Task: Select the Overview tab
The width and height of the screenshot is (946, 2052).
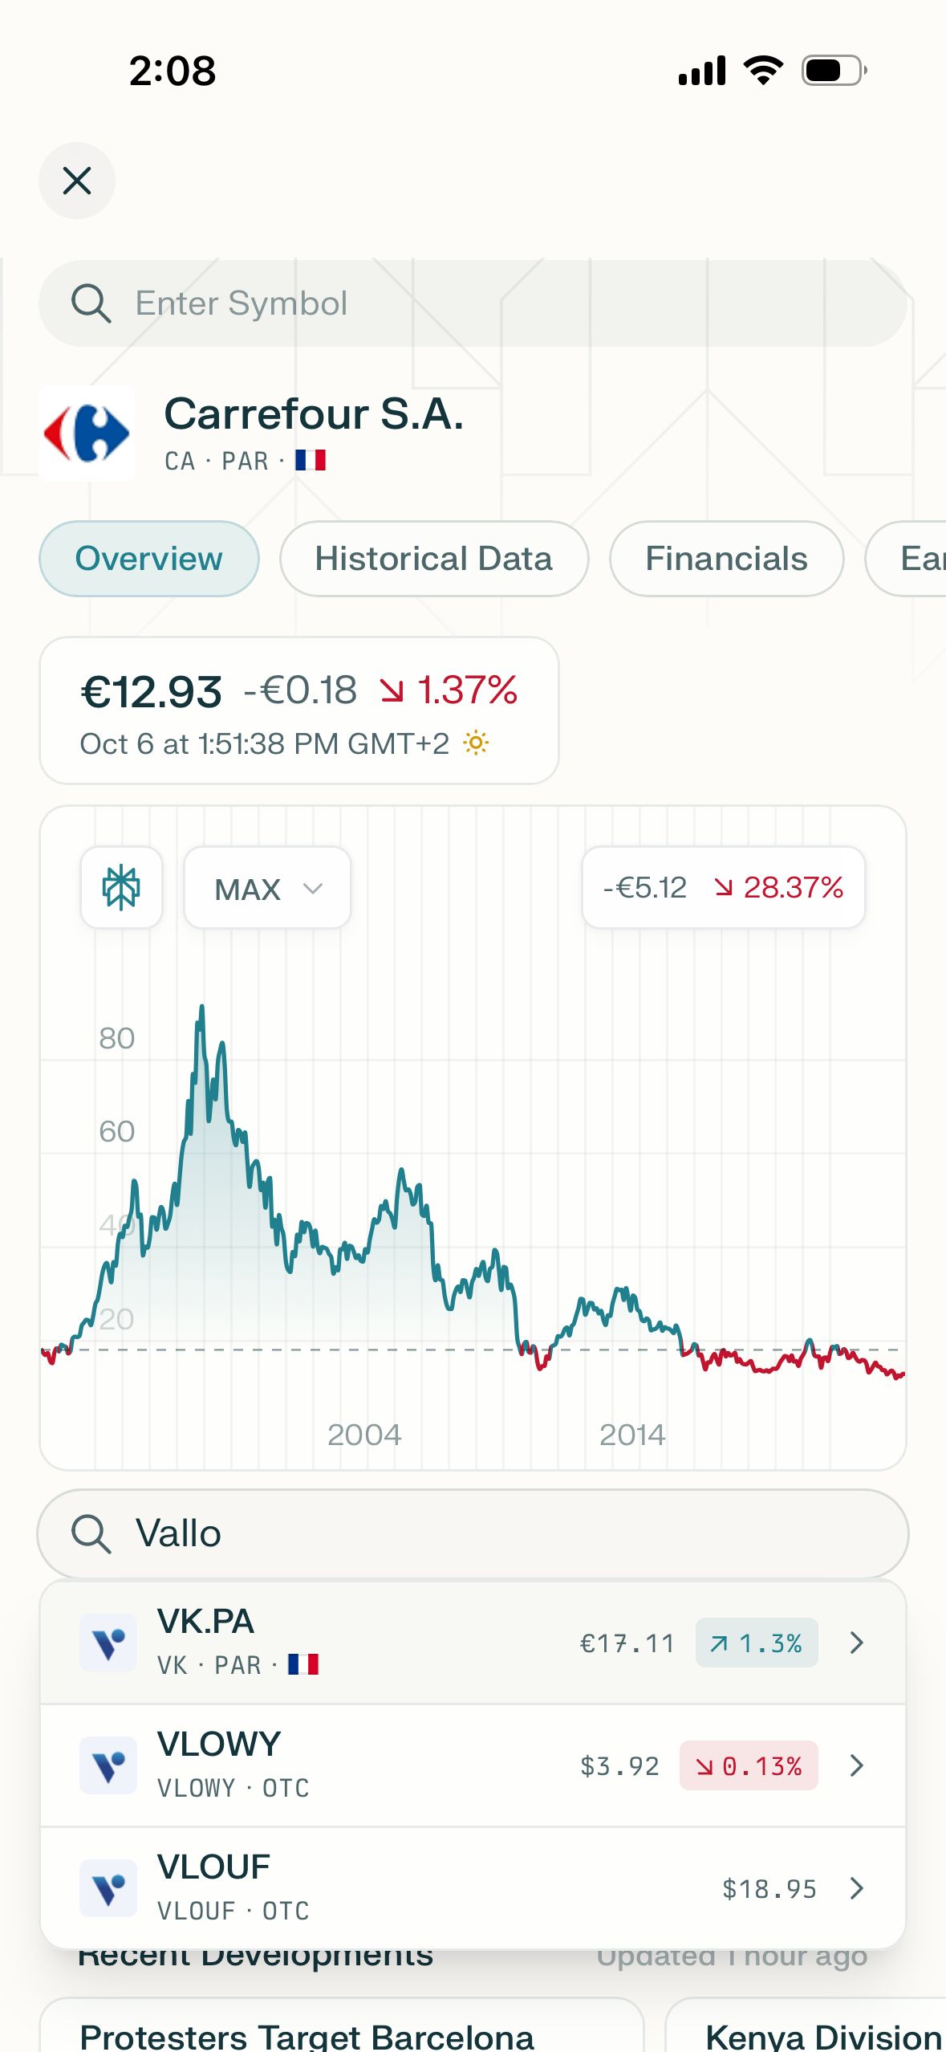Action: (x=149, y=559)
